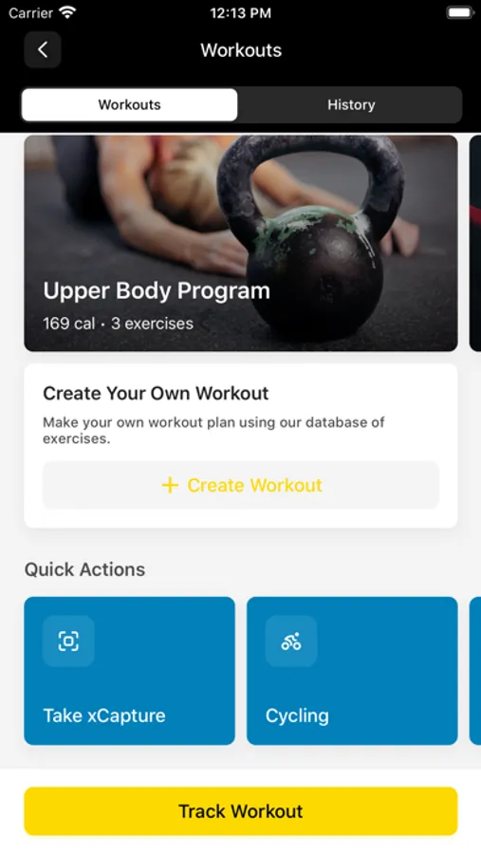The image size is (481, 854).
Task: Tap the plus icon beside Create Workout
Action: (x=170, y=485)
